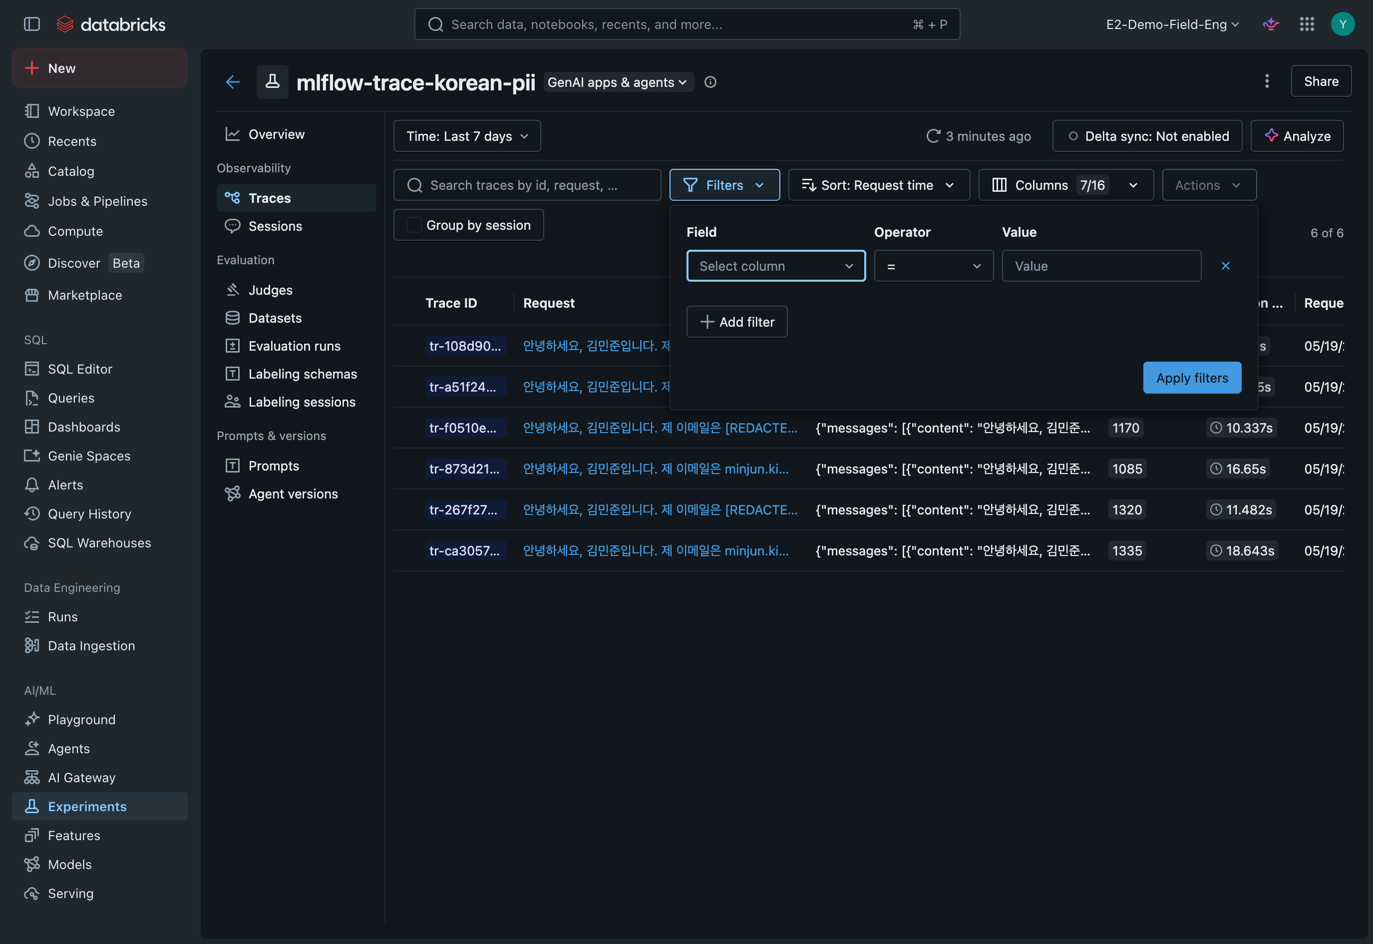The width and height of the screenshot is (1373, 944).
Task: Open the Databricks Assistant sparkle icon
Action: (1271, 24)
